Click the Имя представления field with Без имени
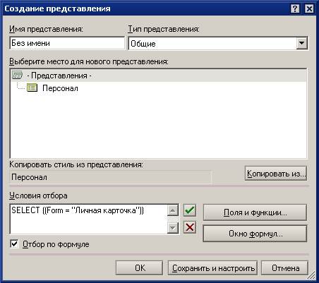Viewport: 319px width, 283px height. 67,43
